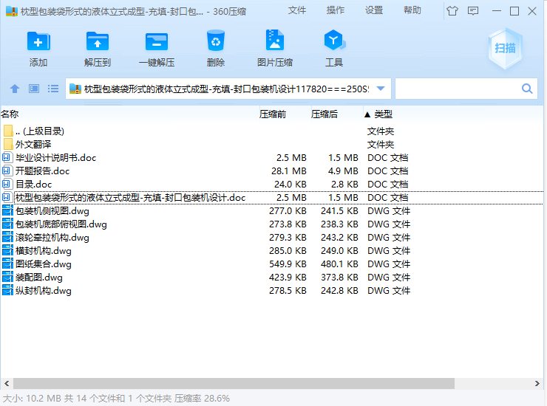The width and height of the screenshot is (547, 406).
Task: Click the 扫描 (Scan) hexagon button
Action: click(x=505, y=48)
